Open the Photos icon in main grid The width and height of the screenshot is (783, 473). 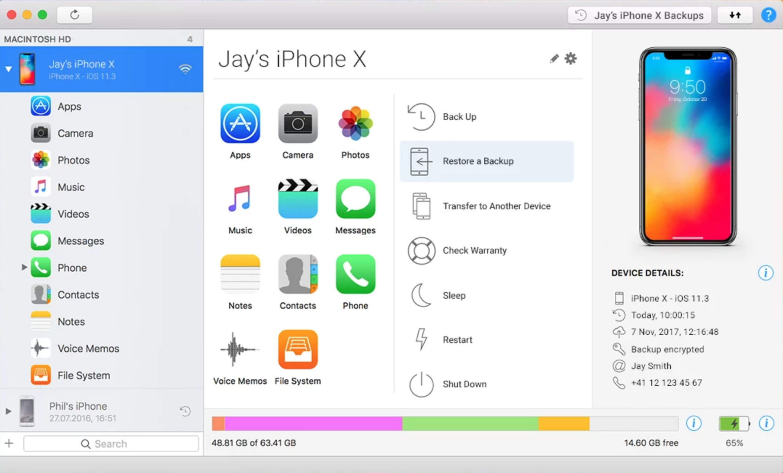click(x=355, y=124)
